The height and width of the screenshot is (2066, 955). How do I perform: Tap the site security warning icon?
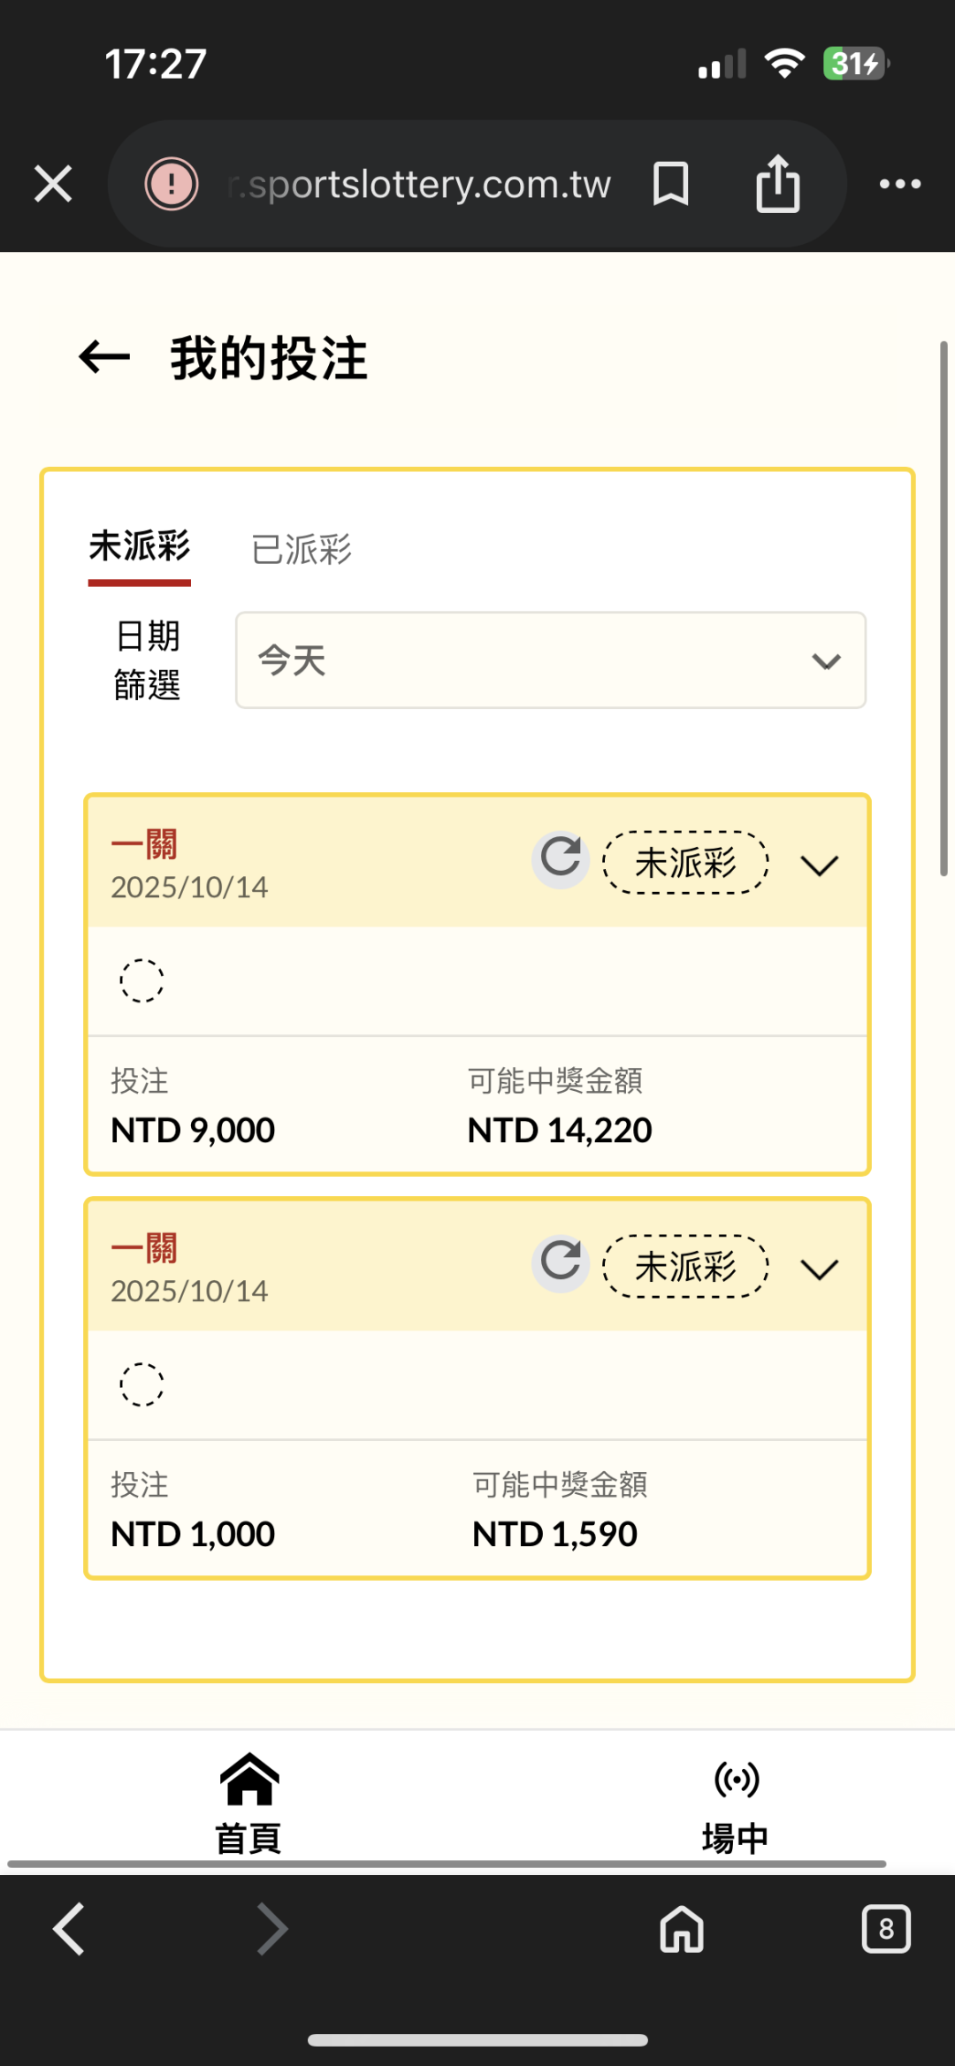pyautogui.click(x=172, y=184)
